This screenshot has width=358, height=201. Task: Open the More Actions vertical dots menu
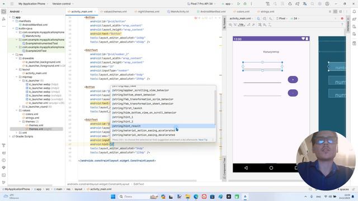(x=251, y=4)
